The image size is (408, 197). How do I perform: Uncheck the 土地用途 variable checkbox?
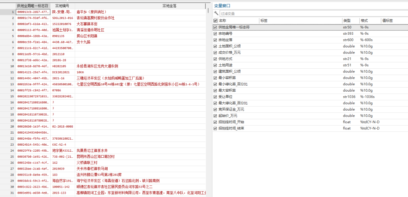click(215, 65)
